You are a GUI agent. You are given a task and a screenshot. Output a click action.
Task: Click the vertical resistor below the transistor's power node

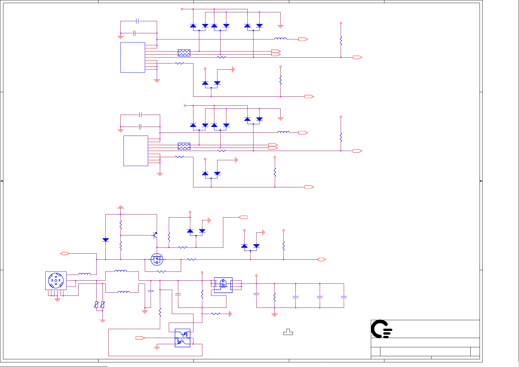tap(169, 237)
